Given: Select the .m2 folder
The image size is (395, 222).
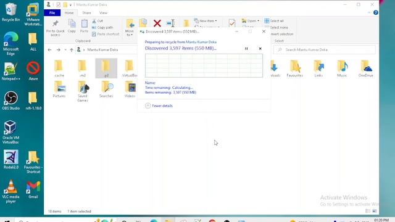Looking at the screenshot, I should pos(82,68).
